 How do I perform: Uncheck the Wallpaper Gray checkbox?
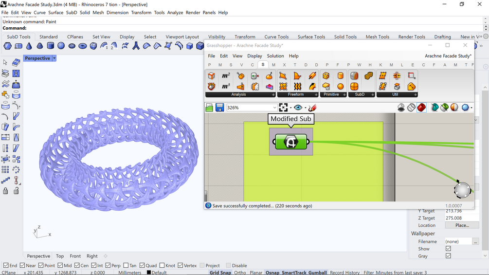(448, 256)
